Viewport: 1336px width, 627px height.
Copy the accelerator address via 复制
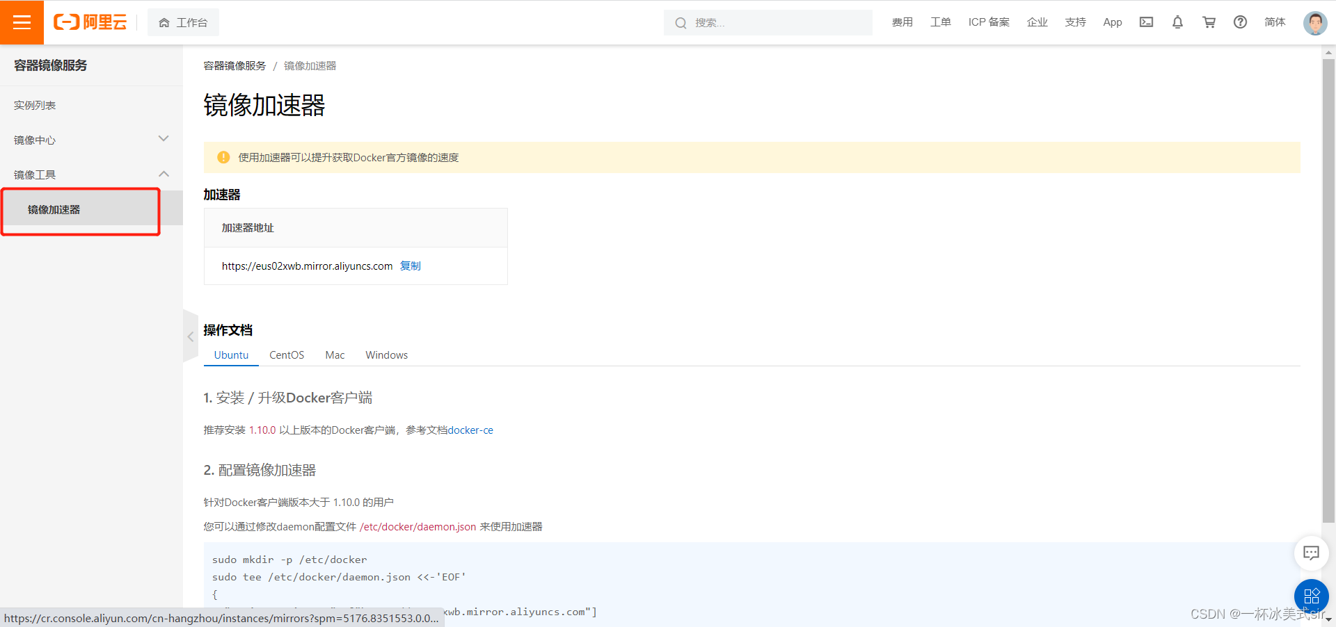[410, 266]
